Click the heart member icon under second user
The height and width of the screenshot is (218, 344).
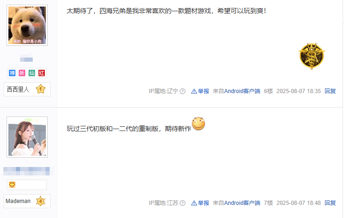12,185
